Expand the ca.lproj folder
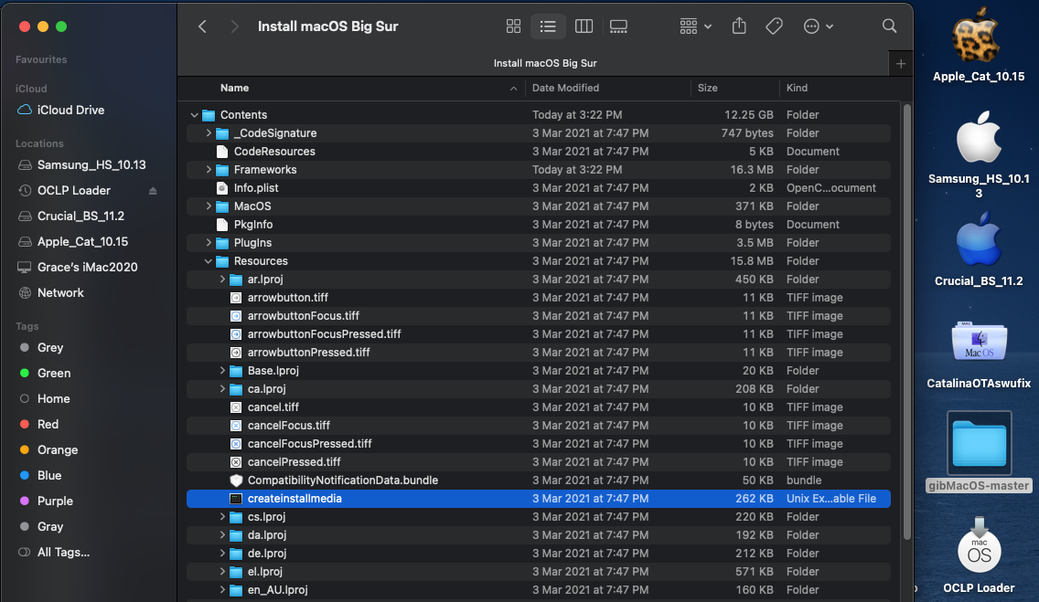1039x602 pixels. (x=222, y=389)
